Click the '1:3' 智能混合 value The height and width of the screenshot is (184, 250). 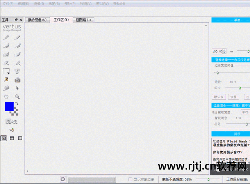[238, 118]
